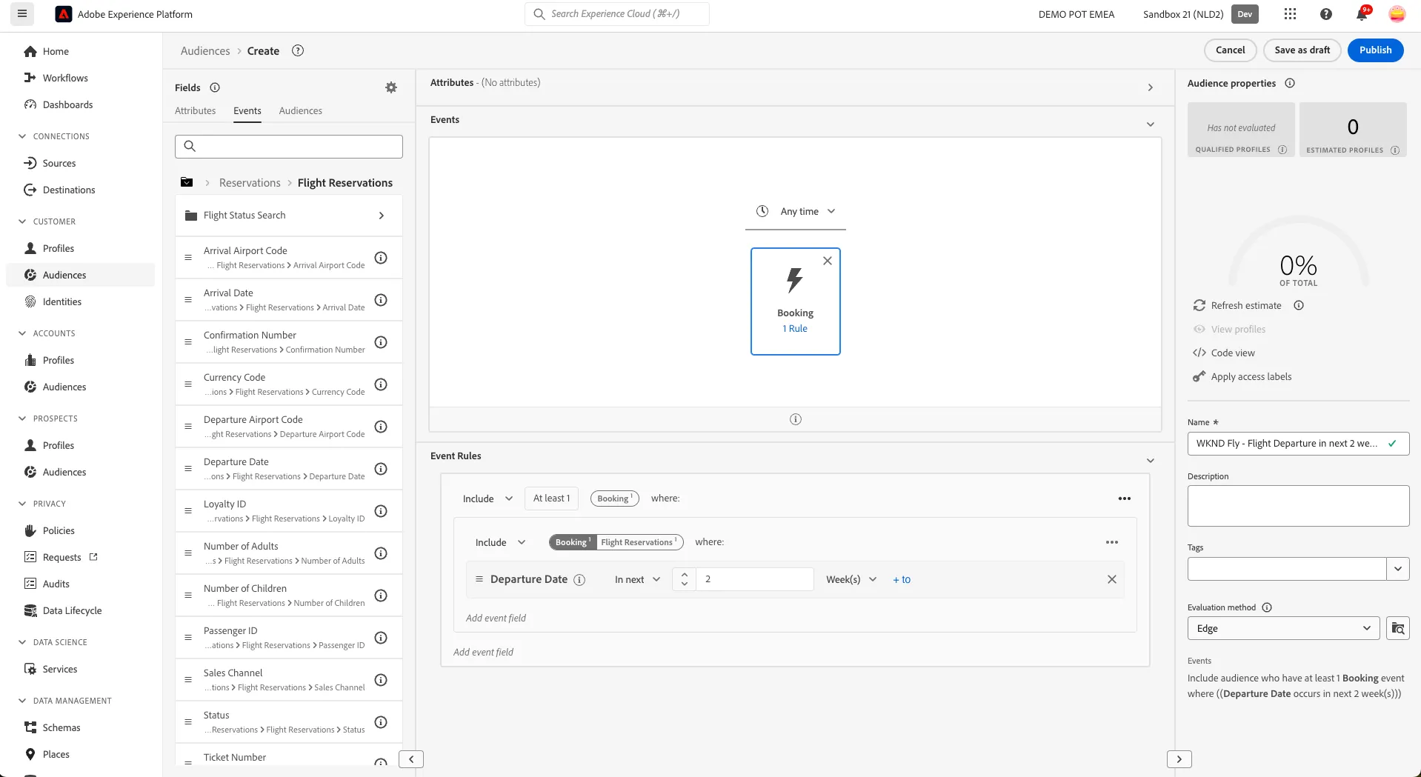Image resolution: width=1421 pixels, height=777 pixels.
Task: Open Fields settings gear
Action: click(391, 87)
